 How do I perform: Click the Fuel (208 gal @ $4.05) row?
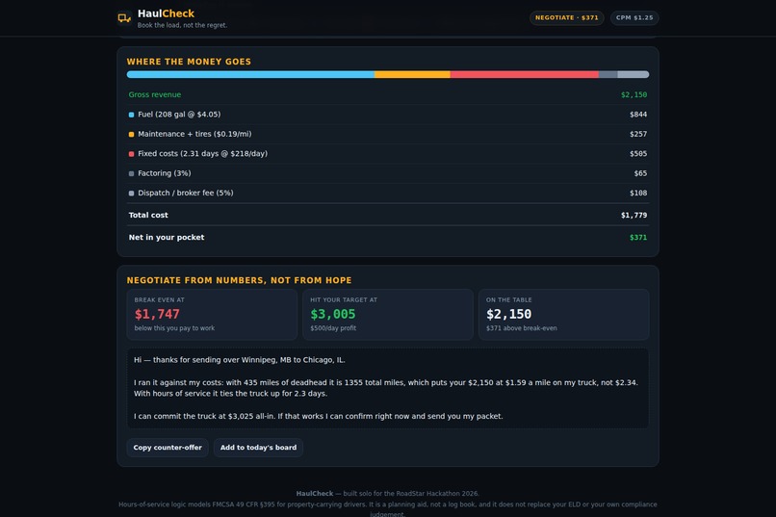point(388,115)
